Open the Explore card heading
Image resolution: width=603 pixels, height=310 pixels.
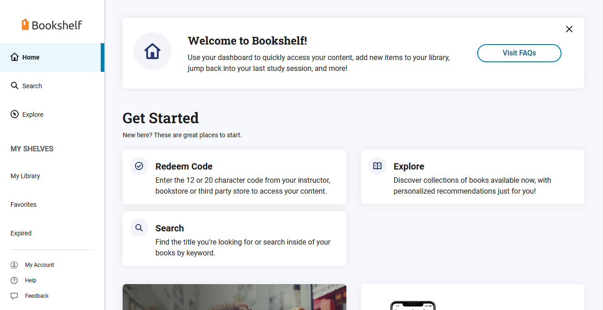click(x=409, y=166)
